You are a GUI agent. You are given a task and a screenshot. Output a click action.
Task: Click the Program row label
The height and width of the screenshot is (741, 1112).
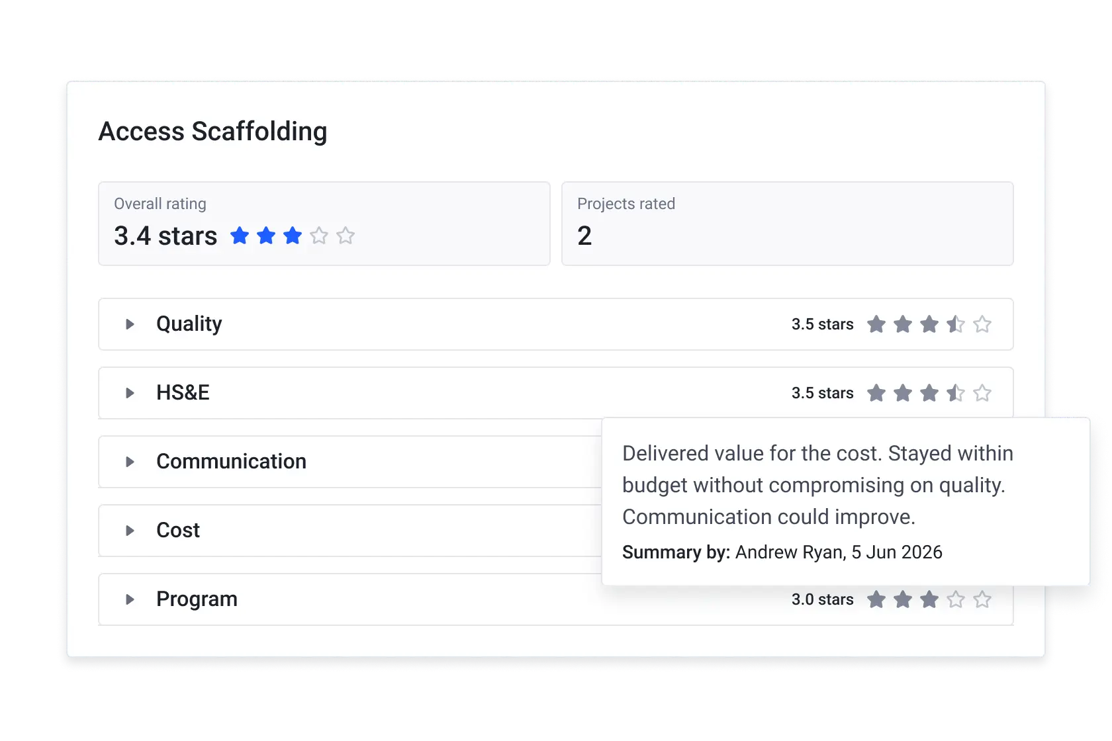197,599
